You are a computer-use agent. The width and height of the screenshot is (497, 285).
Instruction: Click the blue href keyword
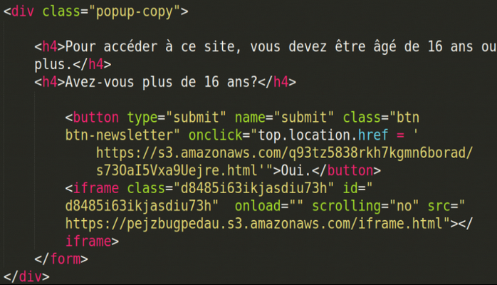tap(373, 135)
